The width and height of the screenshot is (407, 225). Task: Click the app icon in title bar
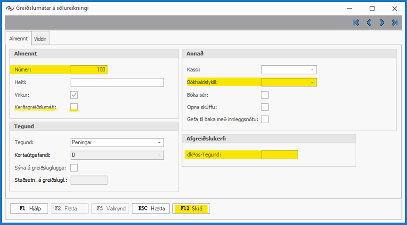[9, 8]
